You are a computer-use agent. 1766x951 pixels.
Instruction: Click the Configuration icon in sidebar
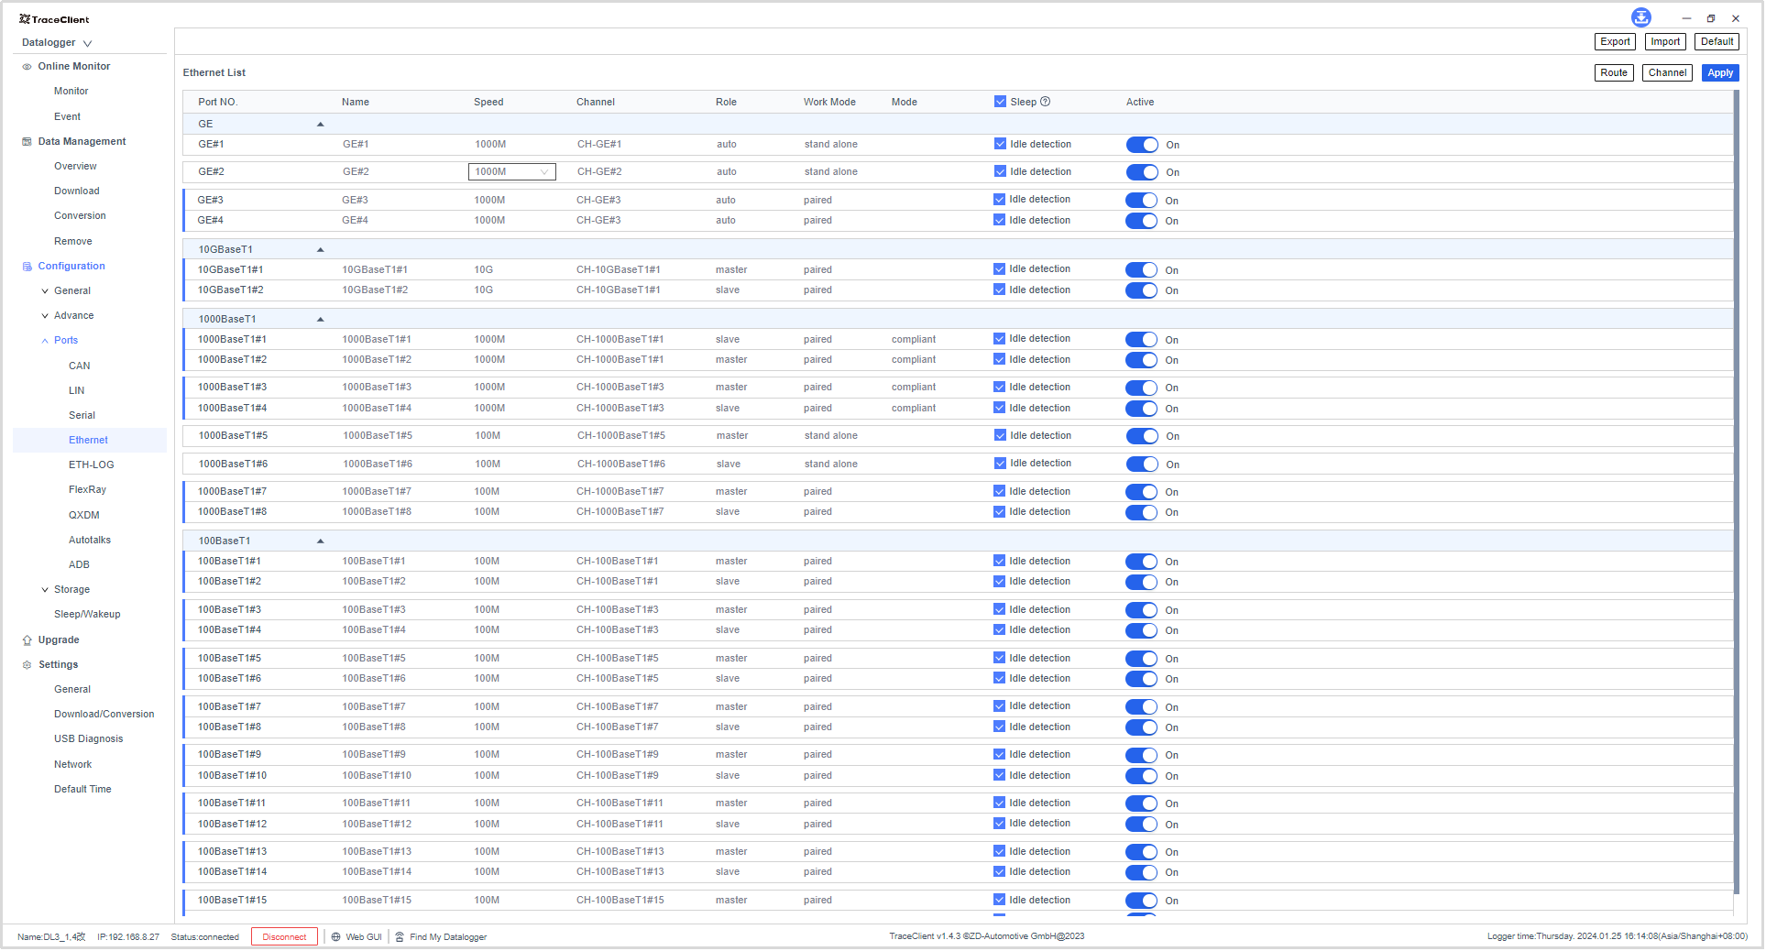[27, 267]
